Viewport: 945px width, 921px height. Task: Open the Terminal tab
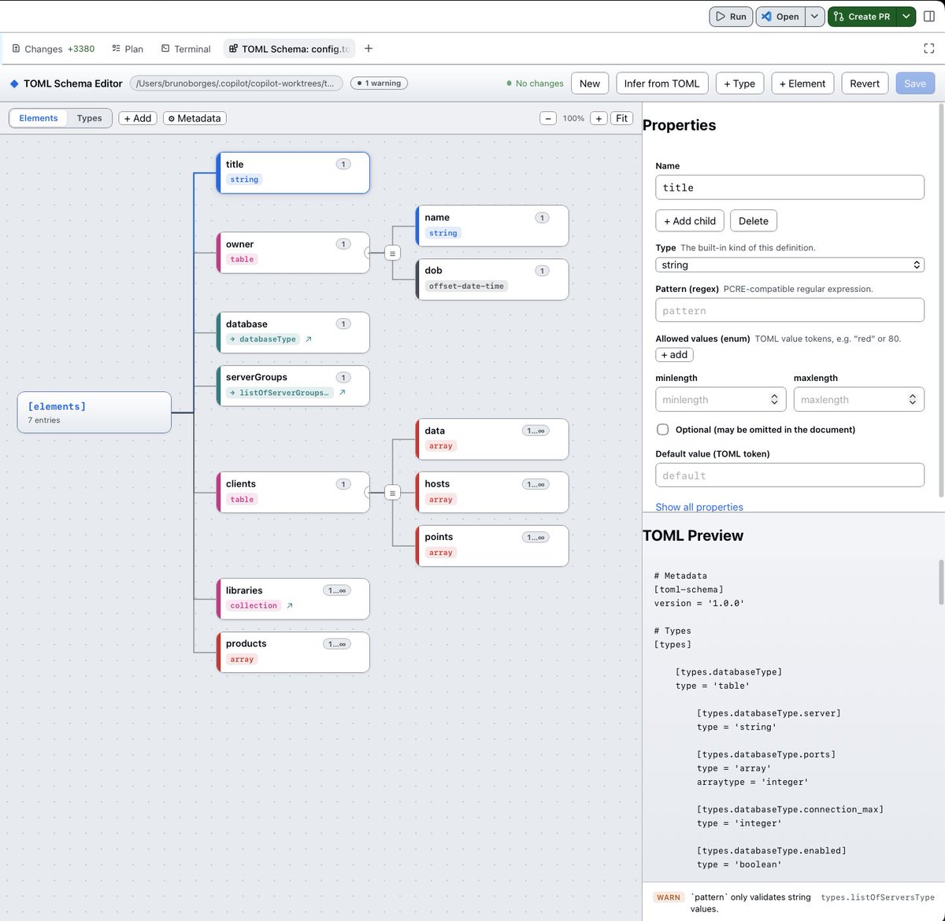click(x=186, y=49)
